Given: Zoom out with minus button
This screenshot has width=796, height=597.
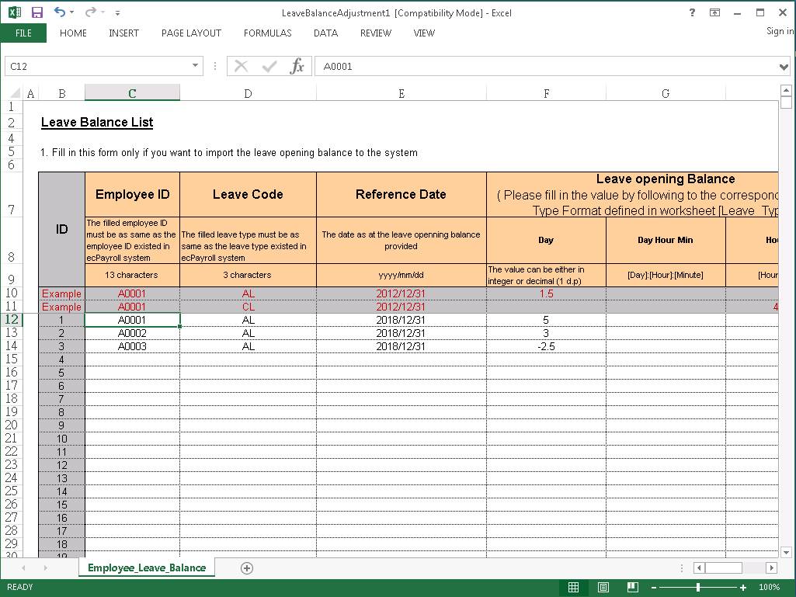Looking at the screenshot, I should click(654, 588).
